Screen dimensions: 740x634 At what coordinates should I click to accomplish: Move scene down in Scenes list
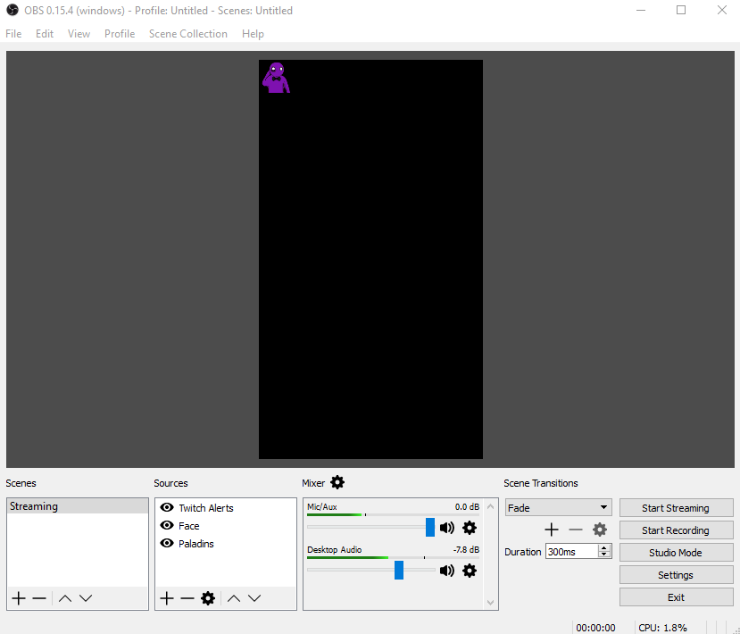[x=86, y=598]
